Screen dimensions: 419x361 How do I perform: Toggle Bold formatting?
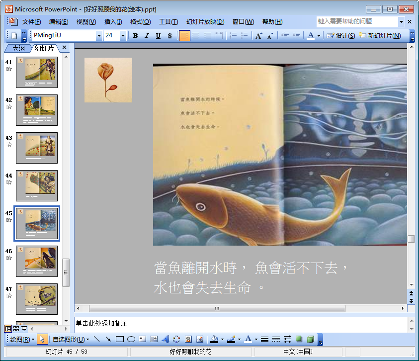pyautogui.click(x=136, y=36)
